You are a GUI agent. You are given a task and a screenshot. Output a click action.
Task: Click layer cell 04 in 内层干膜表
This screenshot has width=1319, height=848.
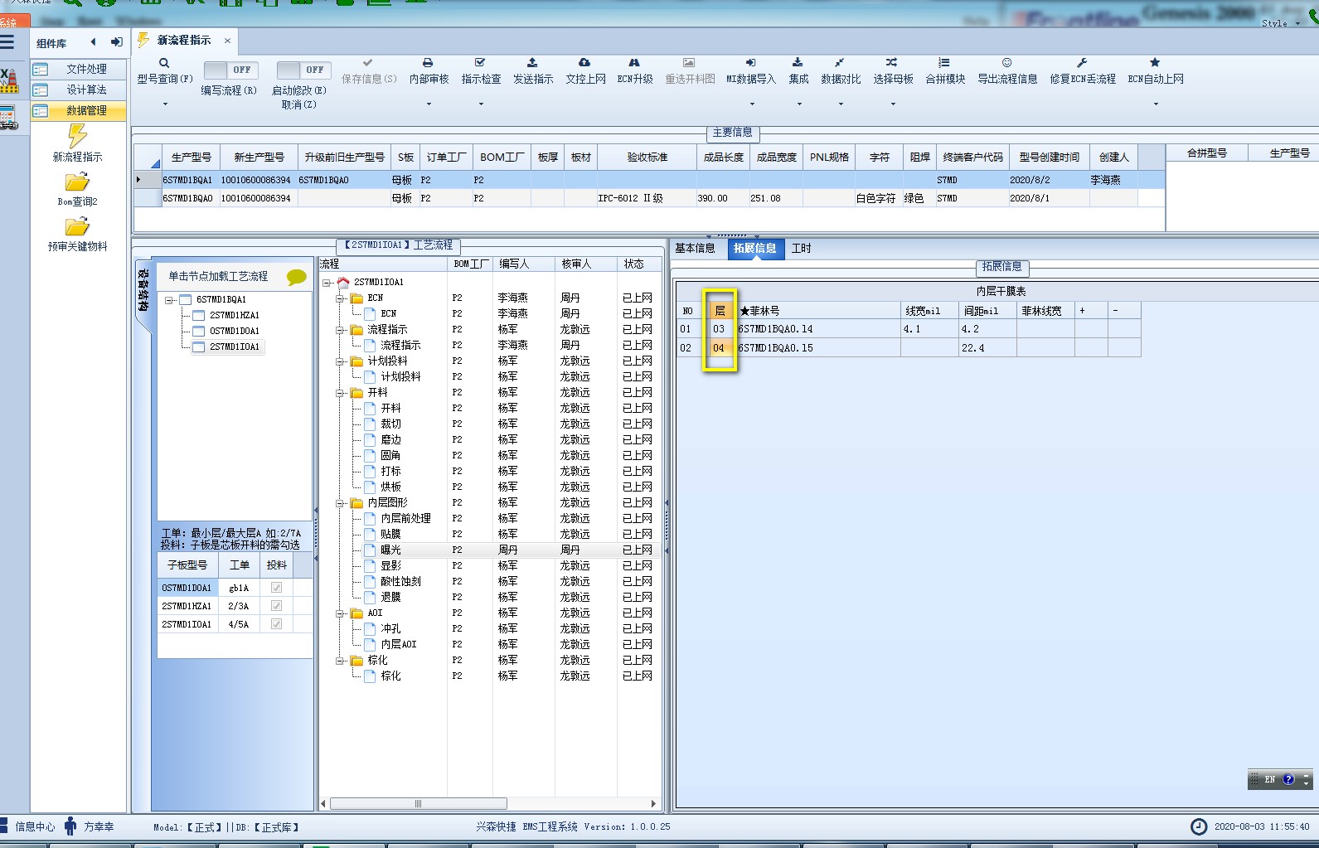719,348
